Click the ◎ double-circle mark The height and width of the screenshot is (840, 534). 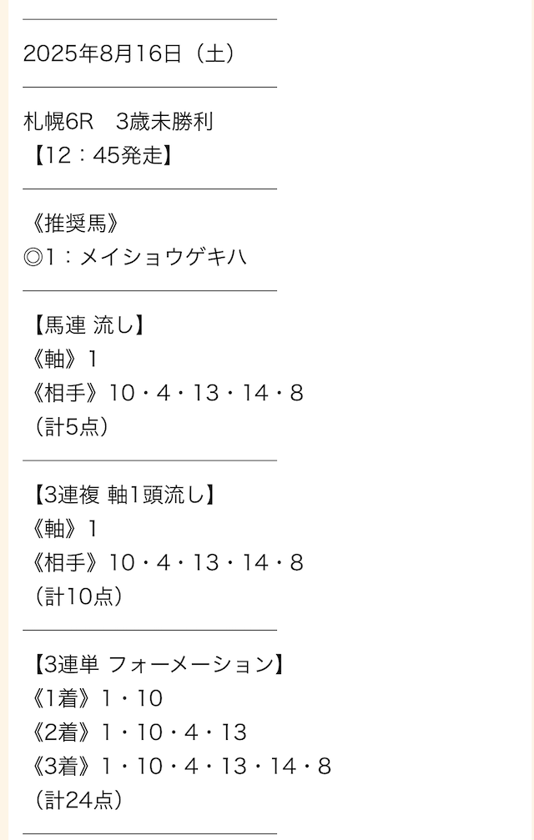click(x=34, y=258)
